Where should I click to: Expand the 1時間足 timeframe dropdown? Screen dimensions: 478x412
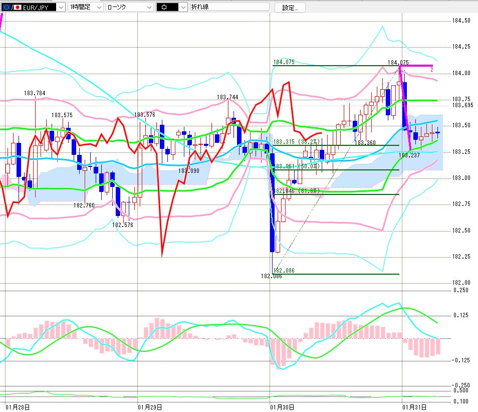click(98, 7)
